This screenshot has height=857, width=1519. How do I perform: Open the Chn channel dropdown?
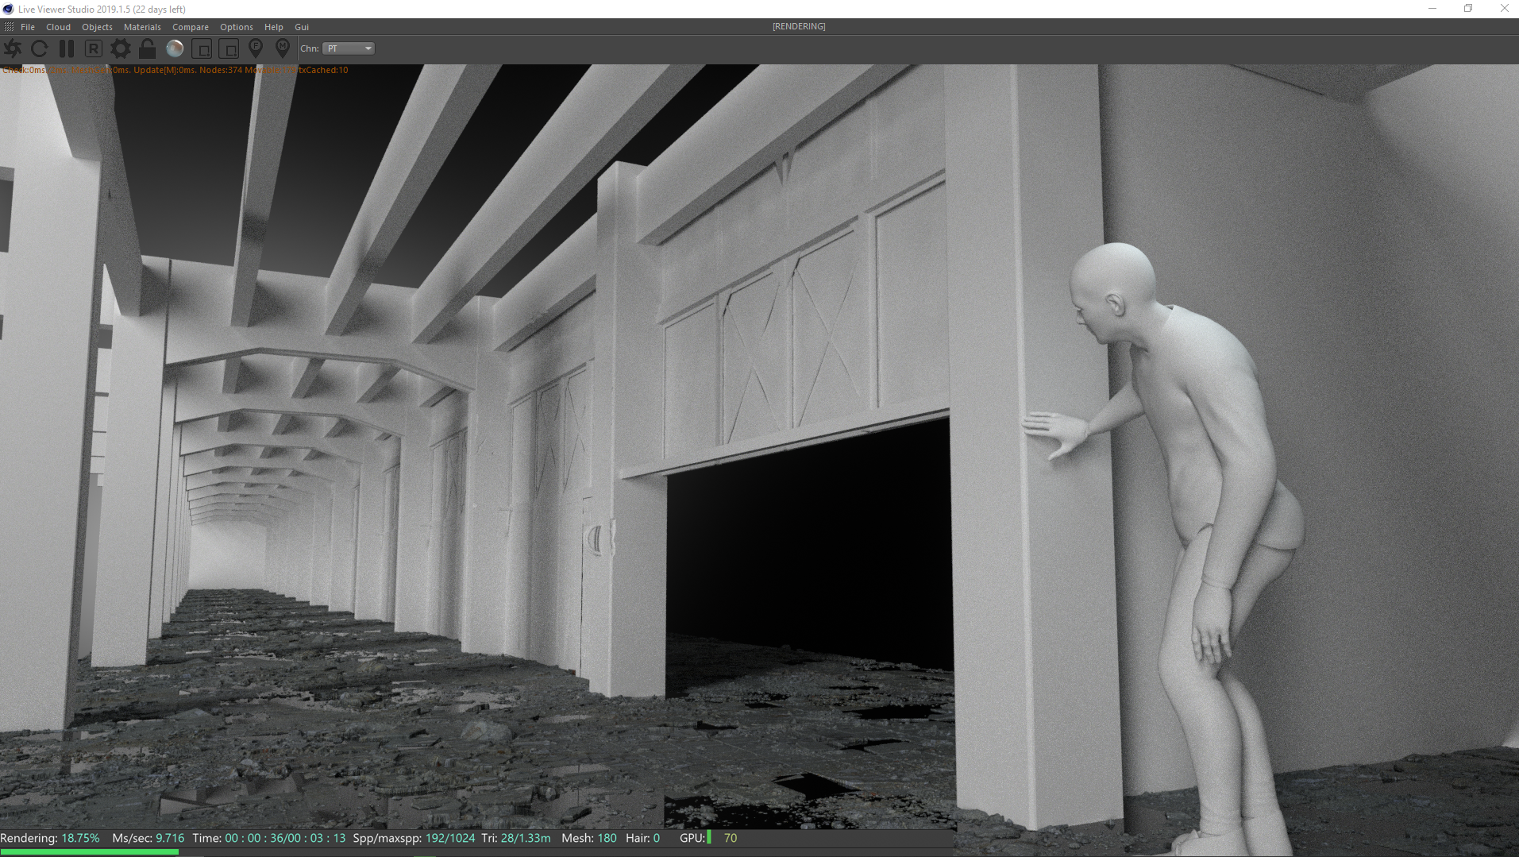tap(349, 49)
